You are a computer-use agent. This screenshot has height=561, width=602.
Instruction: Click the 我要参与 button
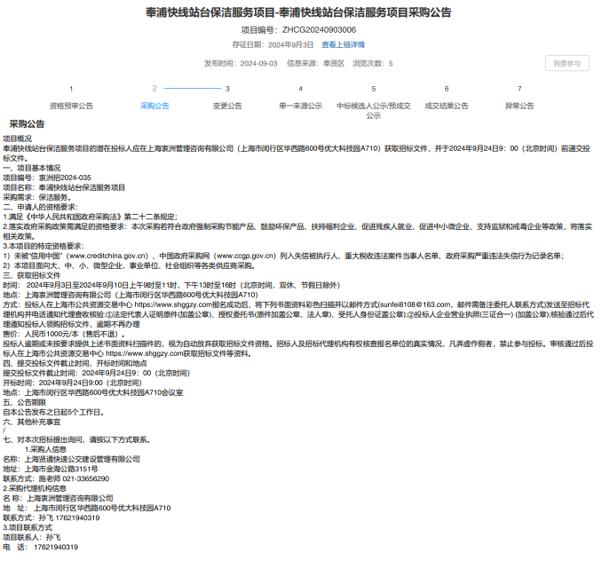(x=566, y=63)
